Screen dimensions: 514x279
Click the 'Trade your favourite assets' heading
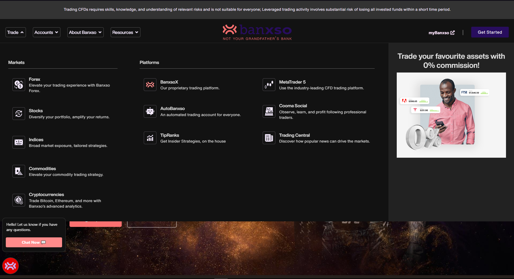tap(451, 61)
